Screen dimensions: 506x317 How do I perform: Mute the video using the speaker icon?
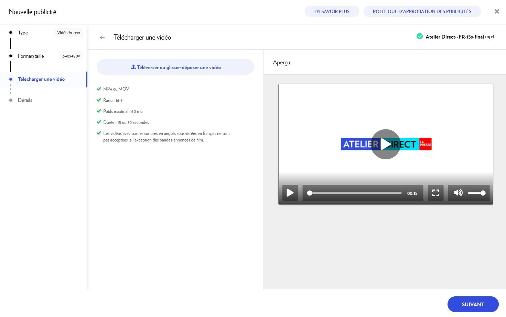point(458,193)
